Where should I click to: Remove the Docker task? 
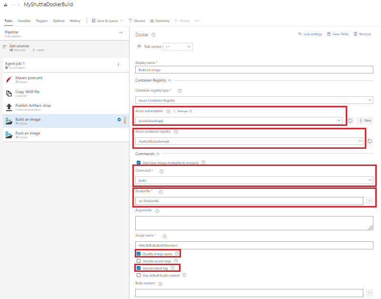click(362, 34)
